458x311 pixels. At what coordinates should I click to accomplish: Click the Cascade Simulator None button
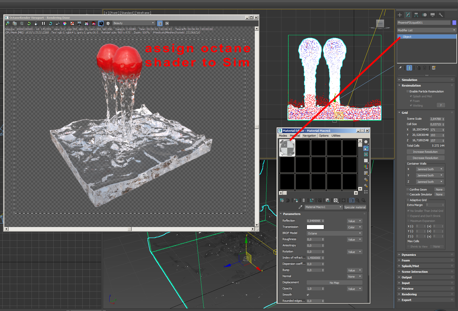(439, 194)
